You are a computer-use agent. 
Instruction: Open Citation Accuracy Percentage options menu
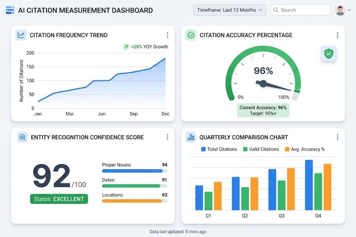pos(337,35)
